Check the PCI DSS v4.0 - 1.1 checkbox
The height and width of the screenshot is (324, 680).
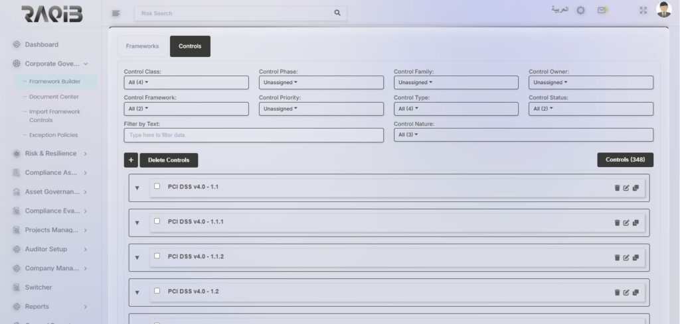[157, 186]
